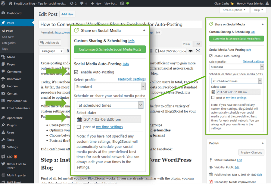Viewport: 271px width, 187px height.
Task: Expand Screen Options panel
Action: point(234,10)
